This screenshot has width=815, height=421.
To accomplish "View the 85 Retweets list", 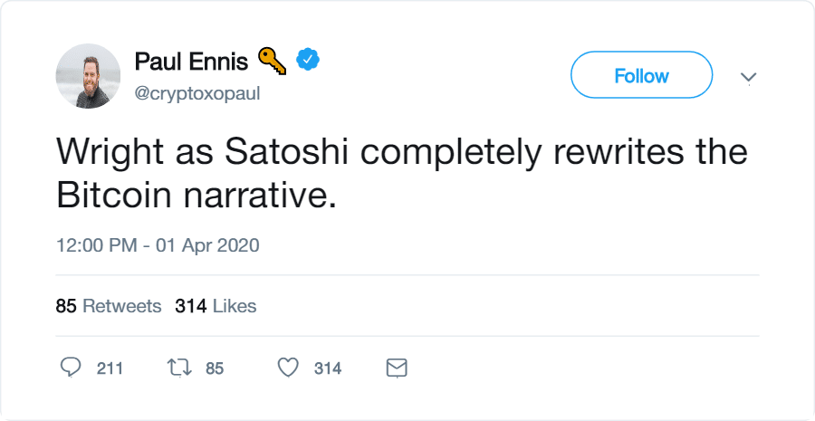I will point(109,306).
